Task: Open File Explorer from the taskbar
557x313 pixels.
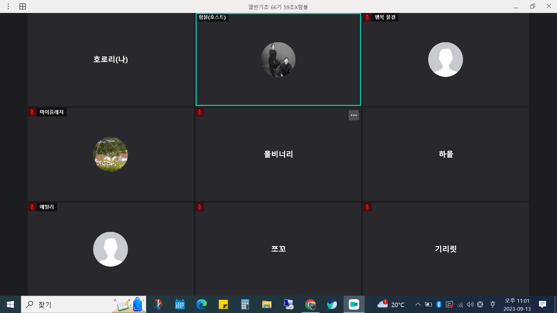Action: 267,304
